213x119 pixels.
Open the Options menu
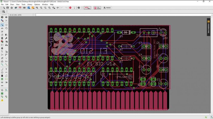pos(37,4)
